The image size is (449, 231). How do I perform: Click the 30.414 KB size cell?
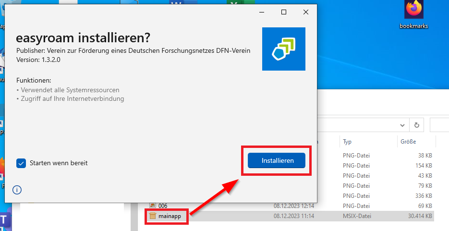420,216
